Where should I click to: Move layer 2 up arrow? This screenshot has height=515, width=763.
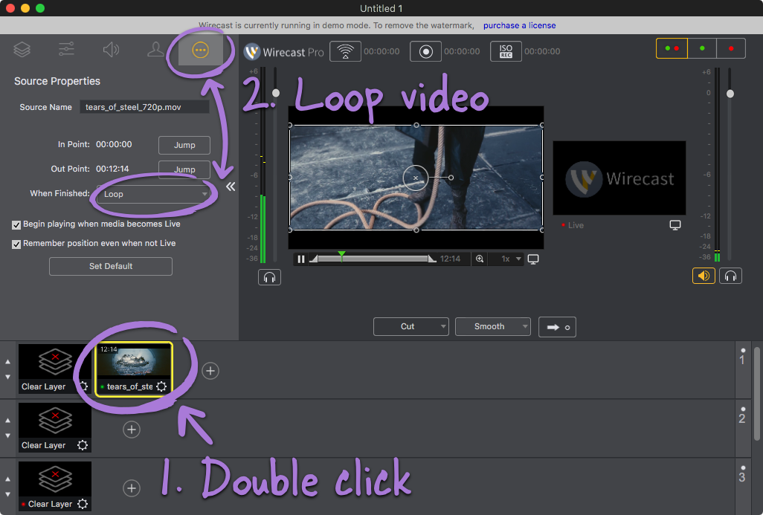tap(7, 421)
